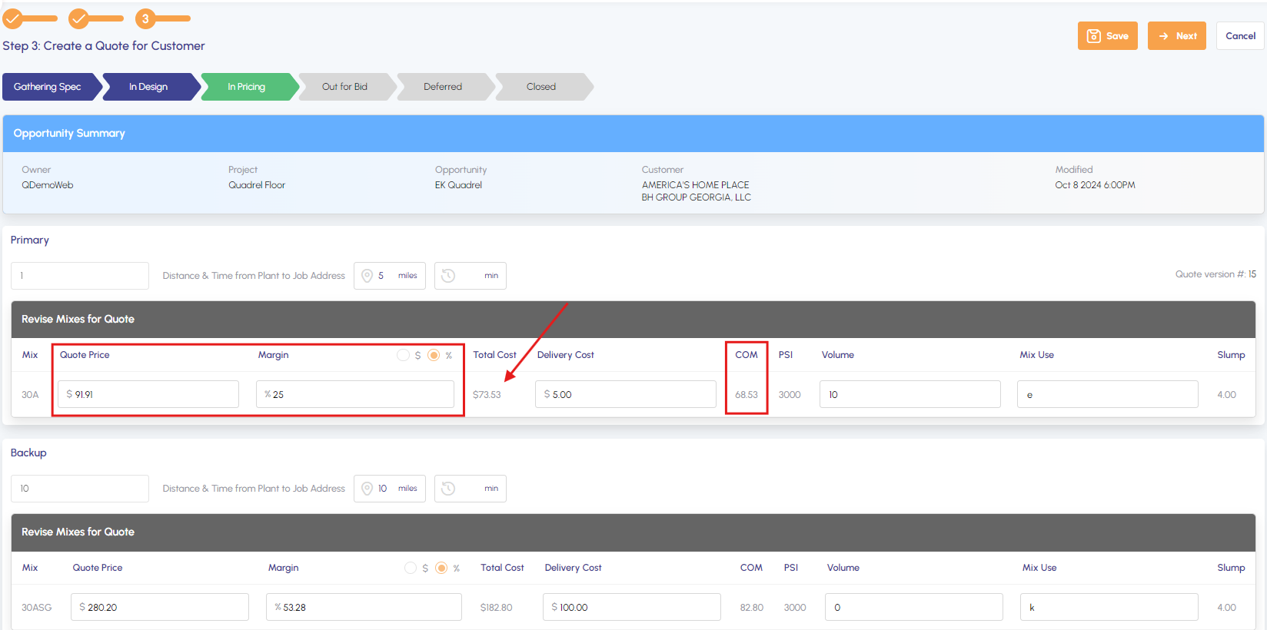1267x630 pixels.
Task: Click the 30A Slump value 4.00
Action: [1227, 395]
